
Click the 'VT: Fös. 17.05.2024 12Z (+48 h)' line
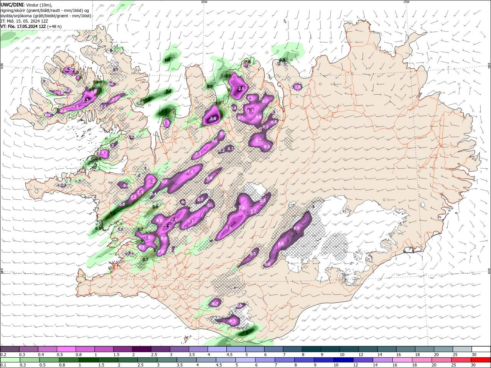coord(31,26)
